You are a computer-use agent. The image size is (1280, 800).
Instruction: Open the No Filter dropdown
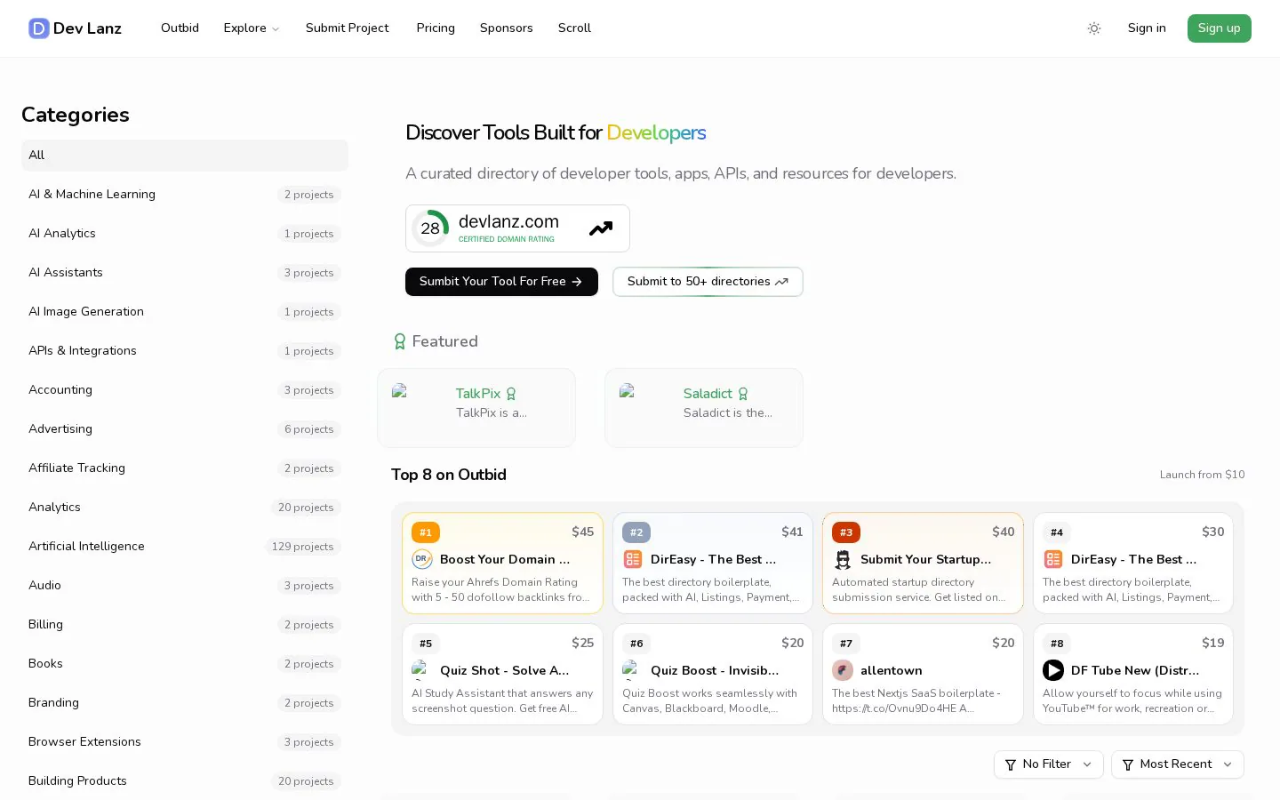coord(1049,764)
